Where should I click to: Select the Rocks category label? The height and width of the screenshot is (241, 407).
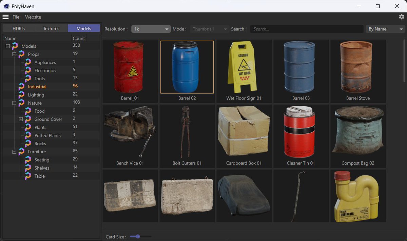click(40, 144)
